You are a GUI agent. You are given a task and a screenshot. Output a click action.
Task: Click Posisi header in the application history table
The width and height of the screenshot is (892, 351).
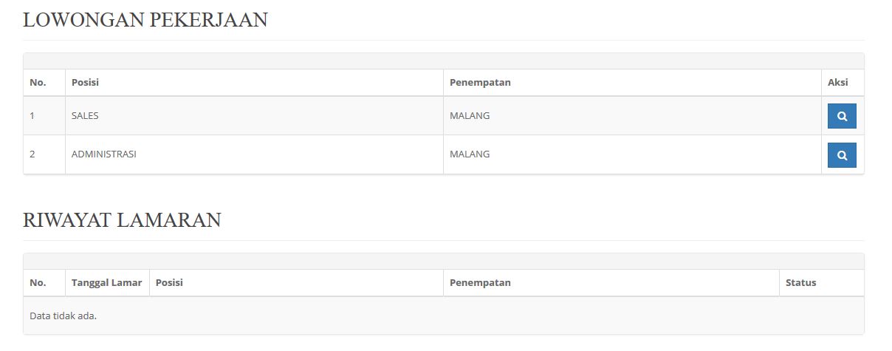169,282
